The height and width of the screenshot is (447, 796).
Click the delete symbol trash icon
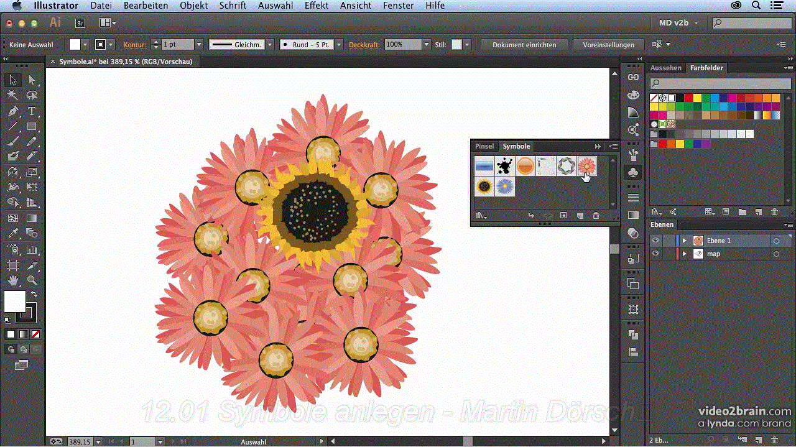point(596,216)
